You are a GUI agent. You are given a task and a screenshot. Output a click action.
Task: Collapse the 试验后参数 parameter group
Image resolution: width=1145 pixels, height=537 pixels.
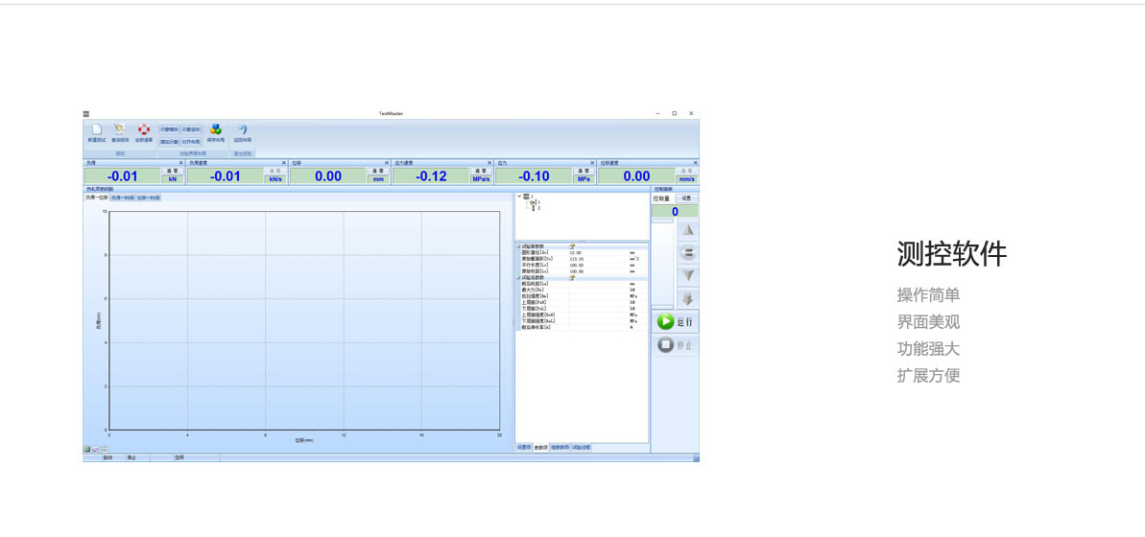pos(518,278)
